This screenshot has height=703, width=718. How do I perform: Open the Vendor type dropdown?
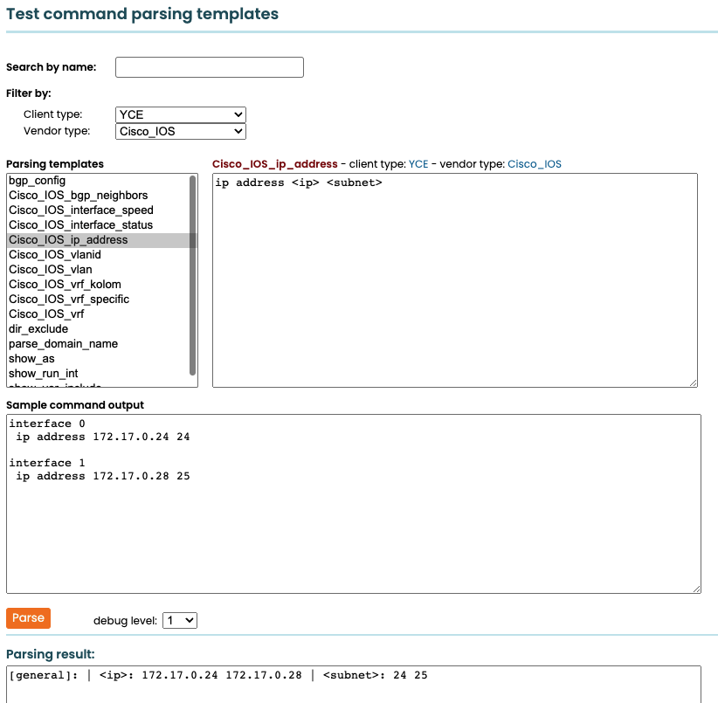(x=179, y=131)
